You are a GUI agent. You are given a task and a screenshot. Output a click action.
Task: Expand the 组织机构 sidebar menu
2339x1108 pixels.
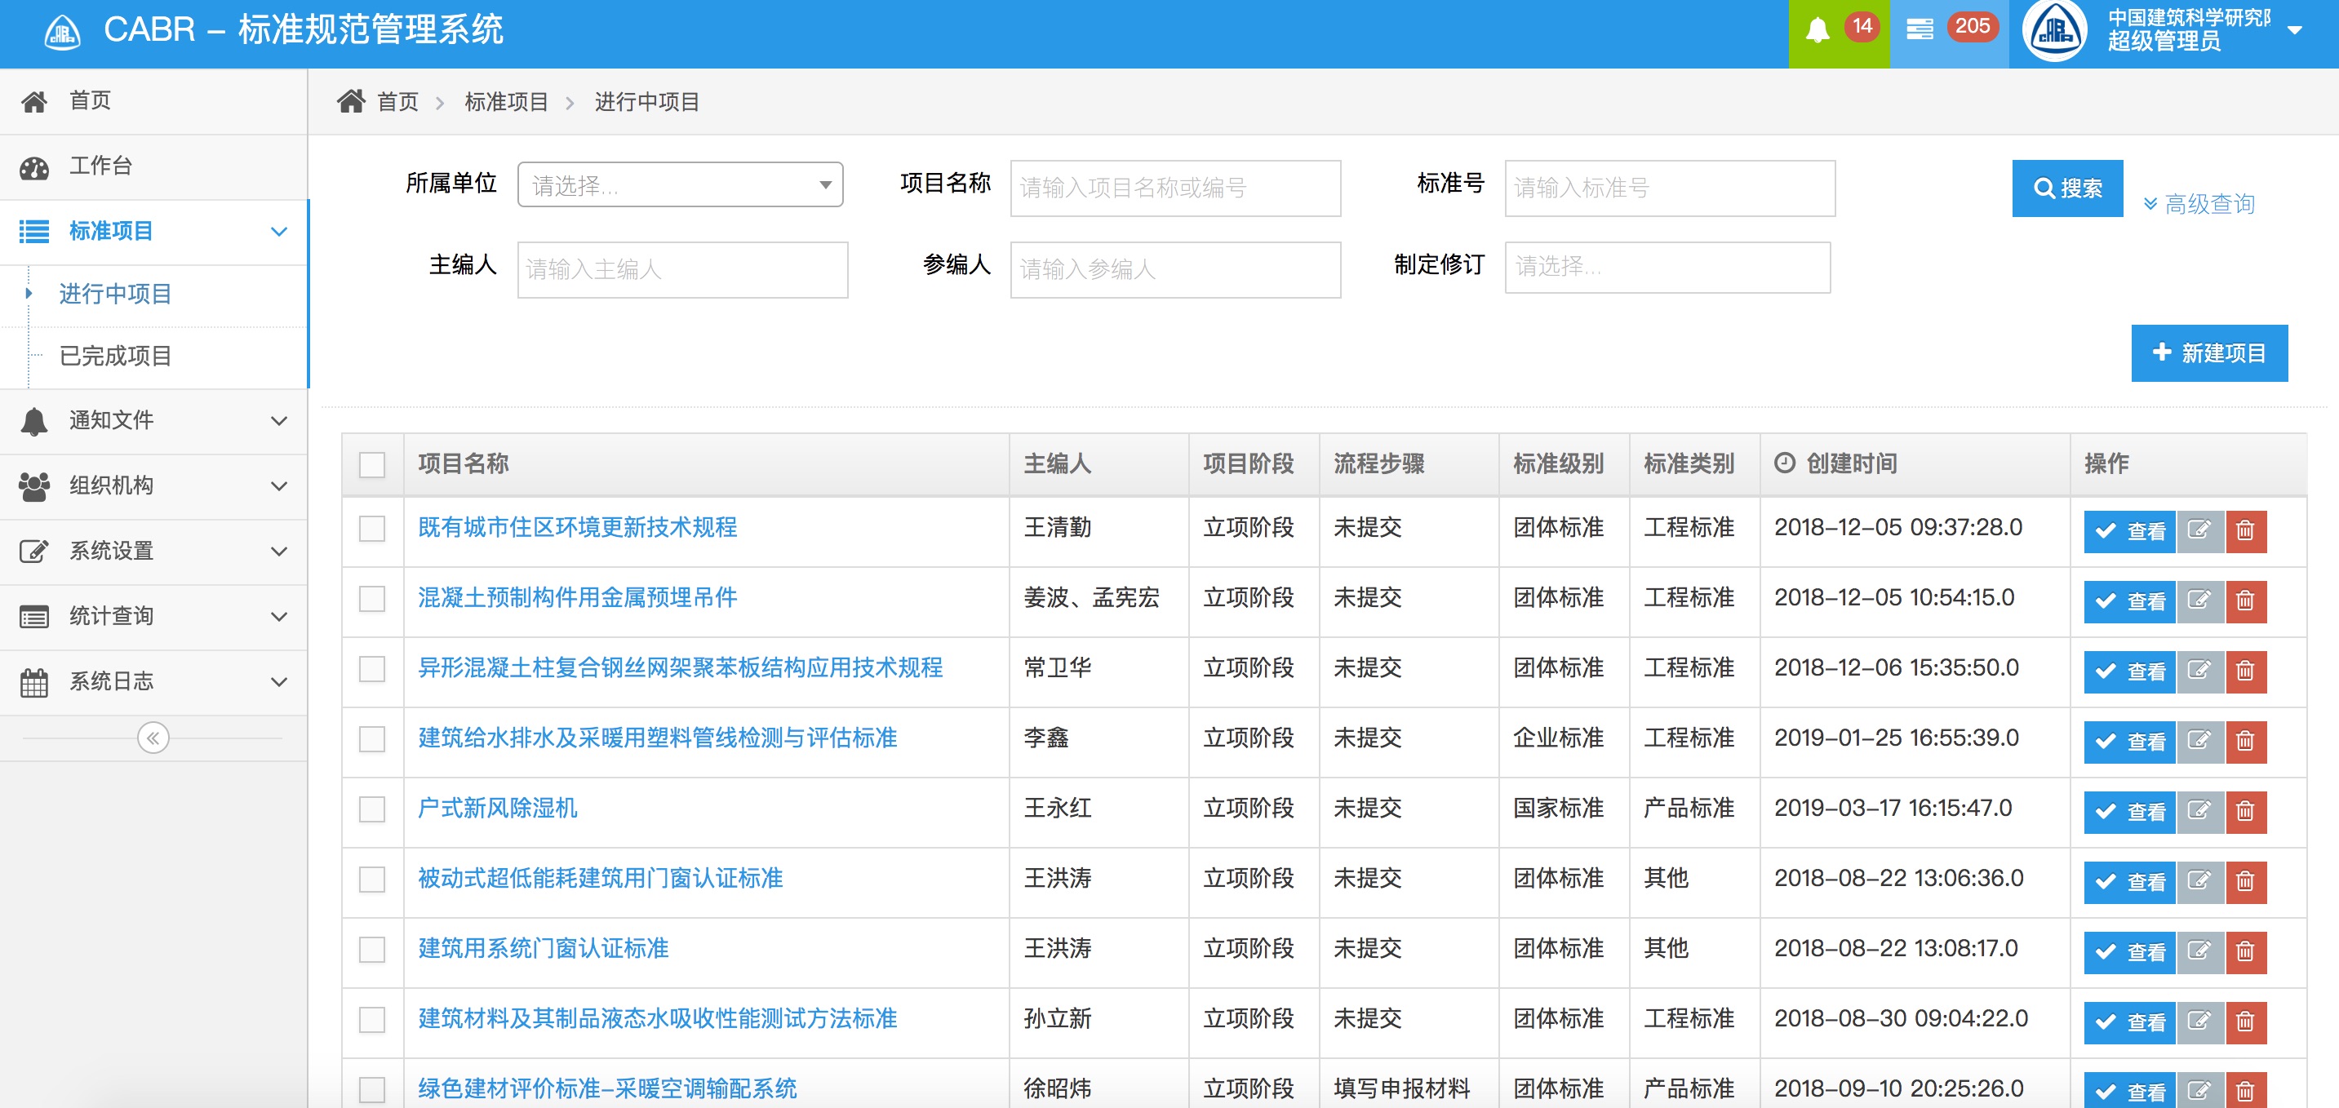pyautogui.click(x=153, y=486)
